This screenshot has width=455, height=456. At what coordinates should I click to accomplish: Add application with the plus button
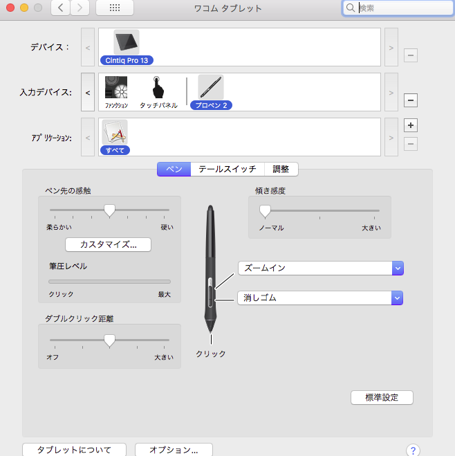click(410, 125)
